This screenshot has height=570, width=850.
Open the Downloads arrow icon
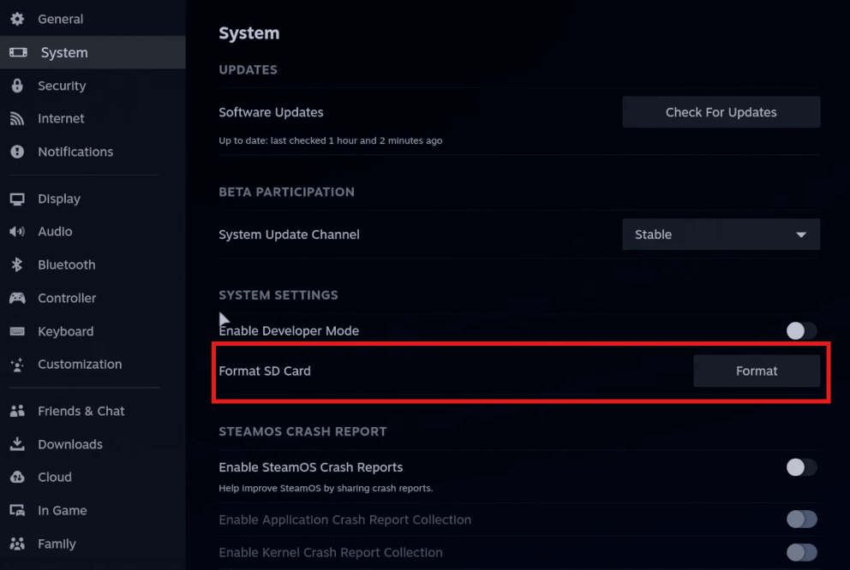[x=17, y=443]
